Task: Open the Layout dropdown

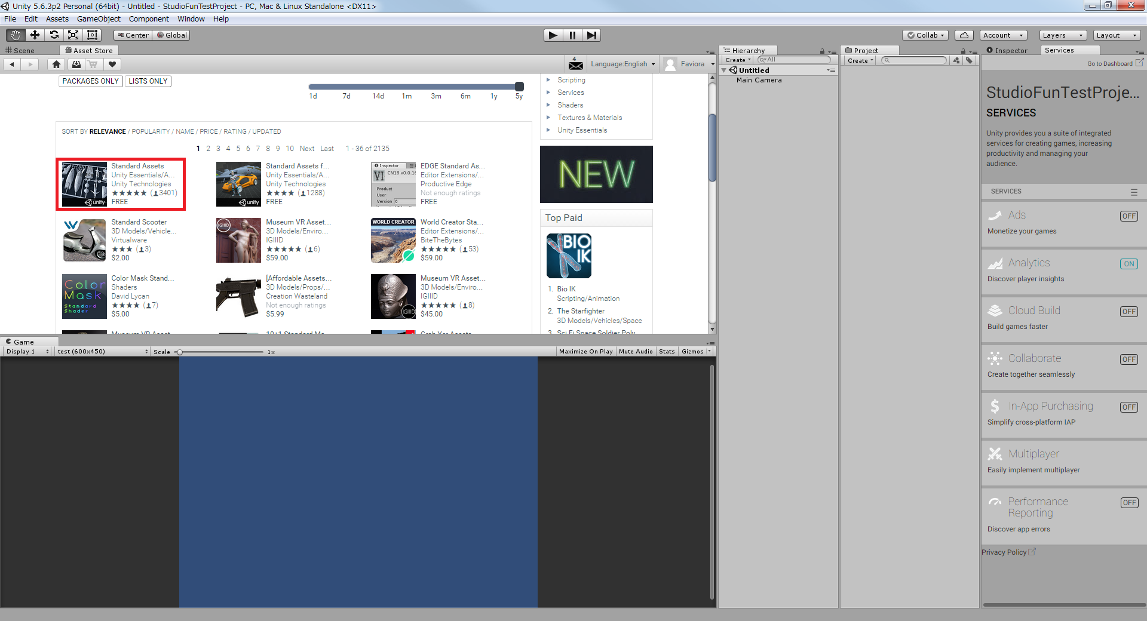Action: click(1117, 35)
